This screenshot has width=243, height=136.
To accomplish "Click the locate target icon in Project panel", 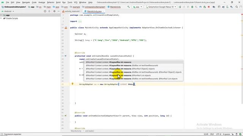I will click(x=45, y=11).
